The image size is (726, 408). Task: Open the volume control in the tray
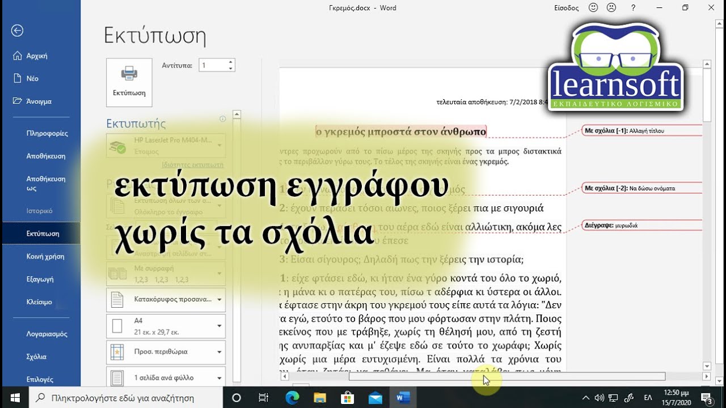click(600, 398)
